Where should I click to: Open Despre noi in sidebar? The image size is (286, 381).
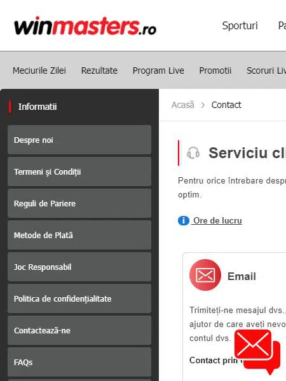pos(79,140)
